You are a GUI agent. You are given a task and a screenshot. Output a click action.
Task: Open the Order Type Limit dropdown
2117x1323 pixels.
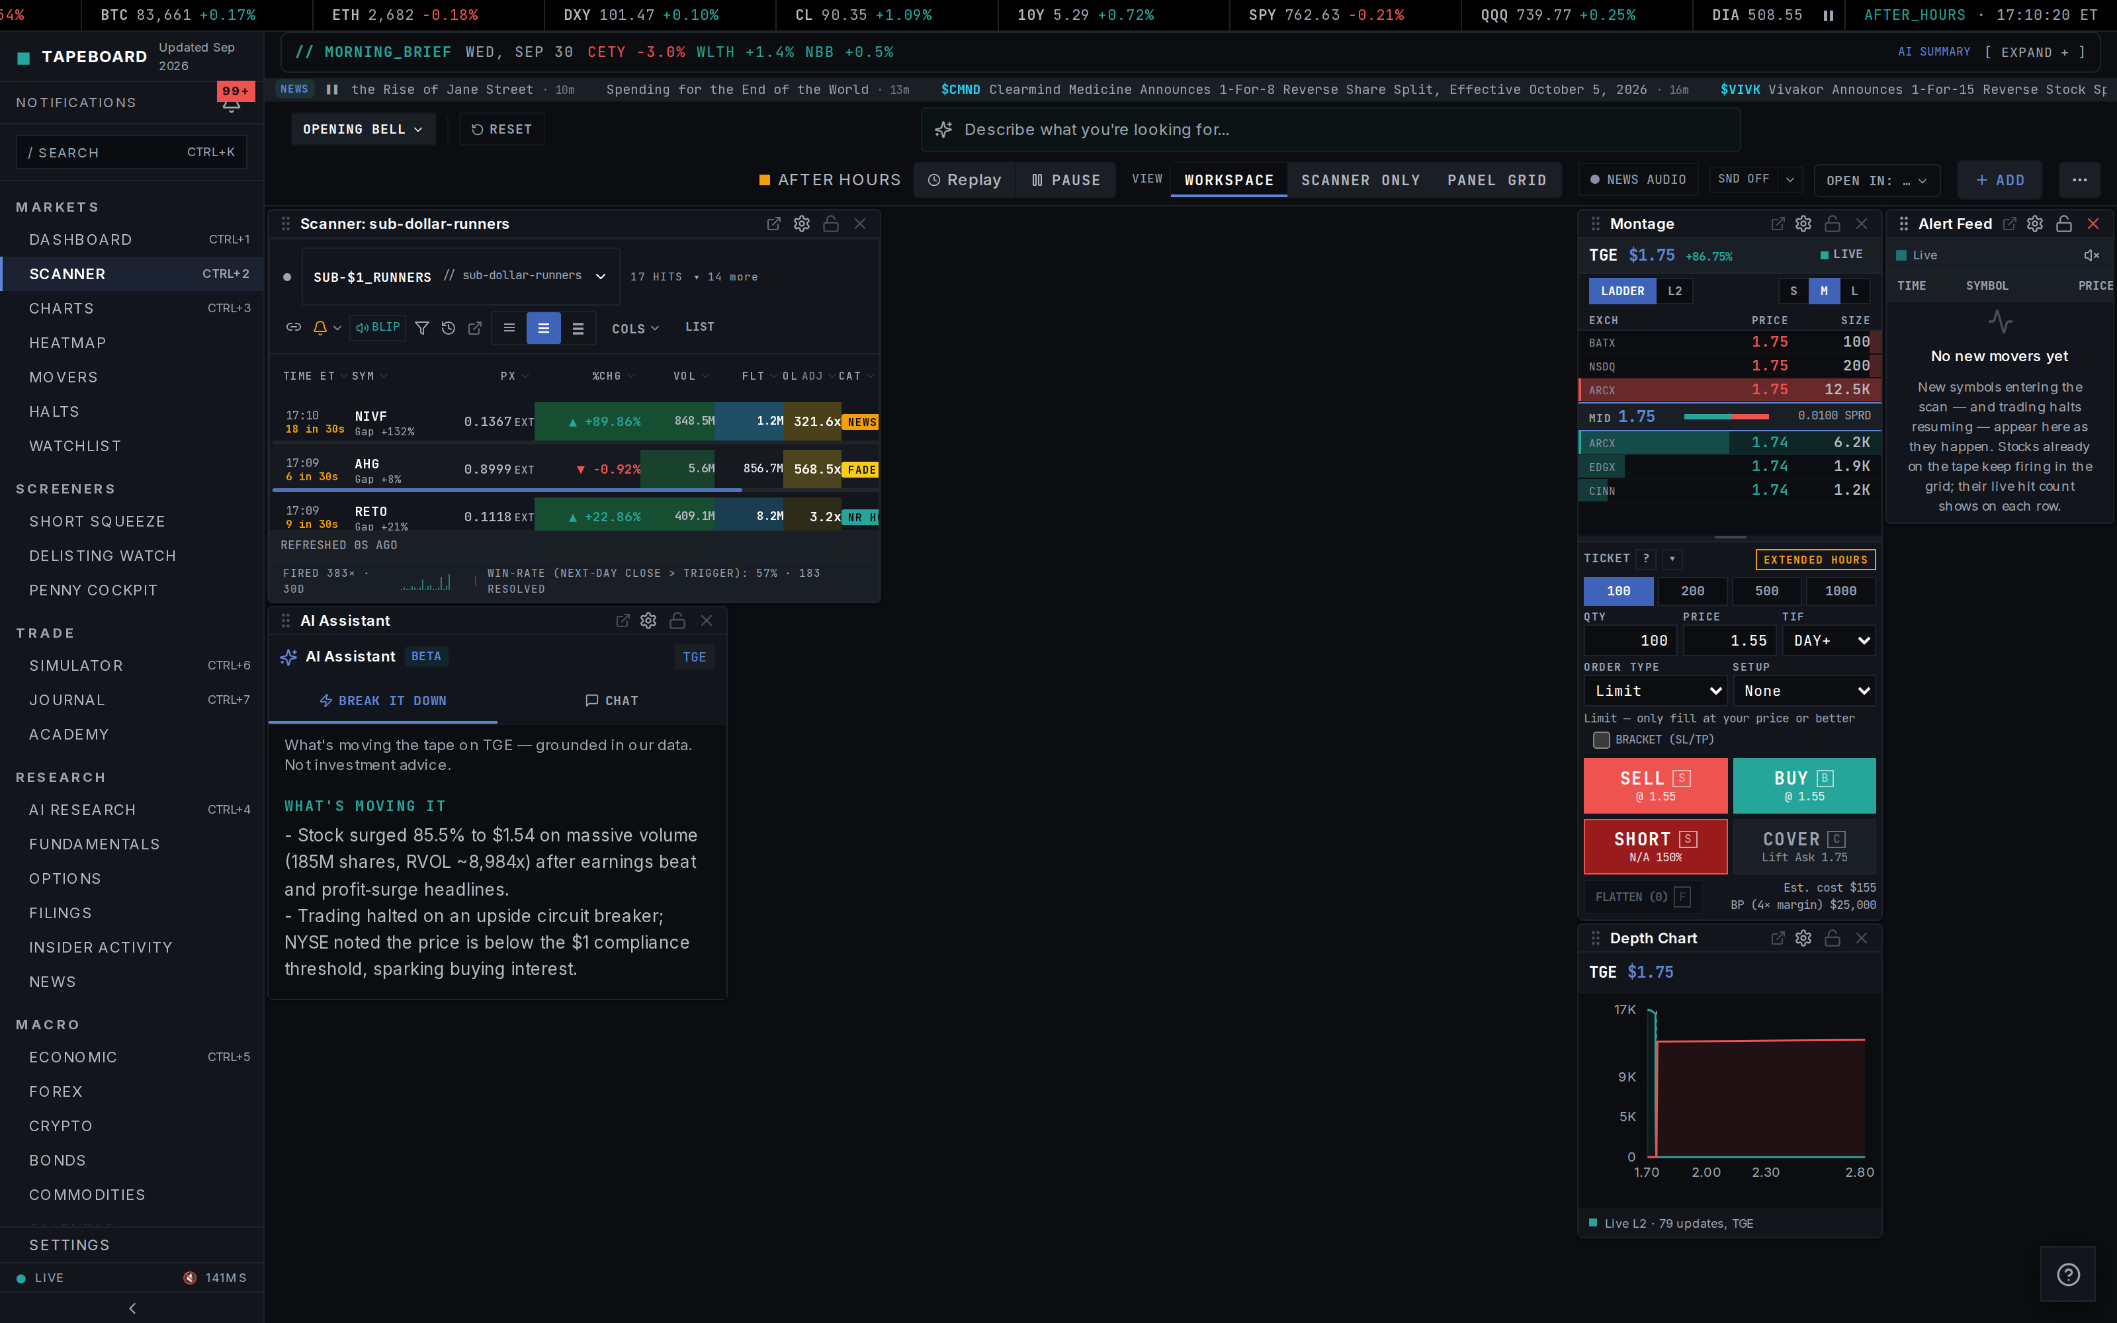(1655, 691)
